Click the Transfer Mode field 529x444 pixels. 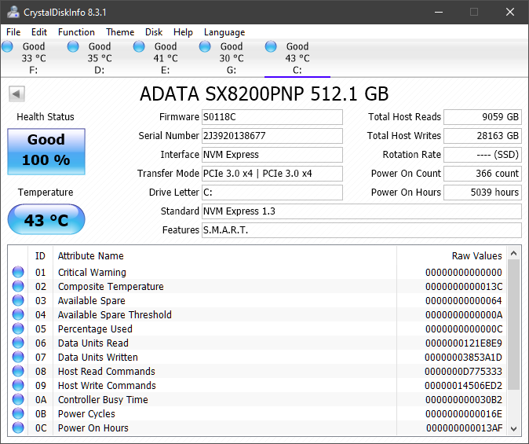coord(272,174)
